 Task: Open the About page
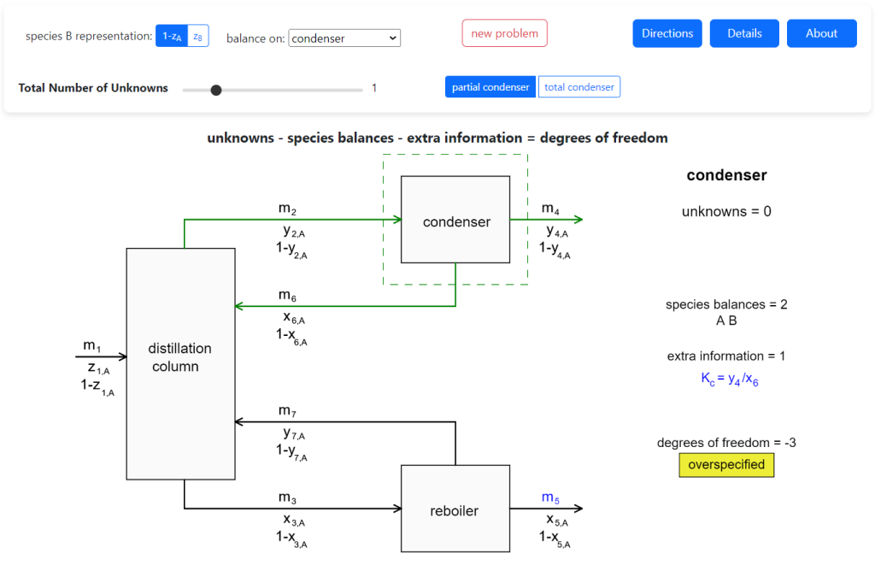coord(821,33)
